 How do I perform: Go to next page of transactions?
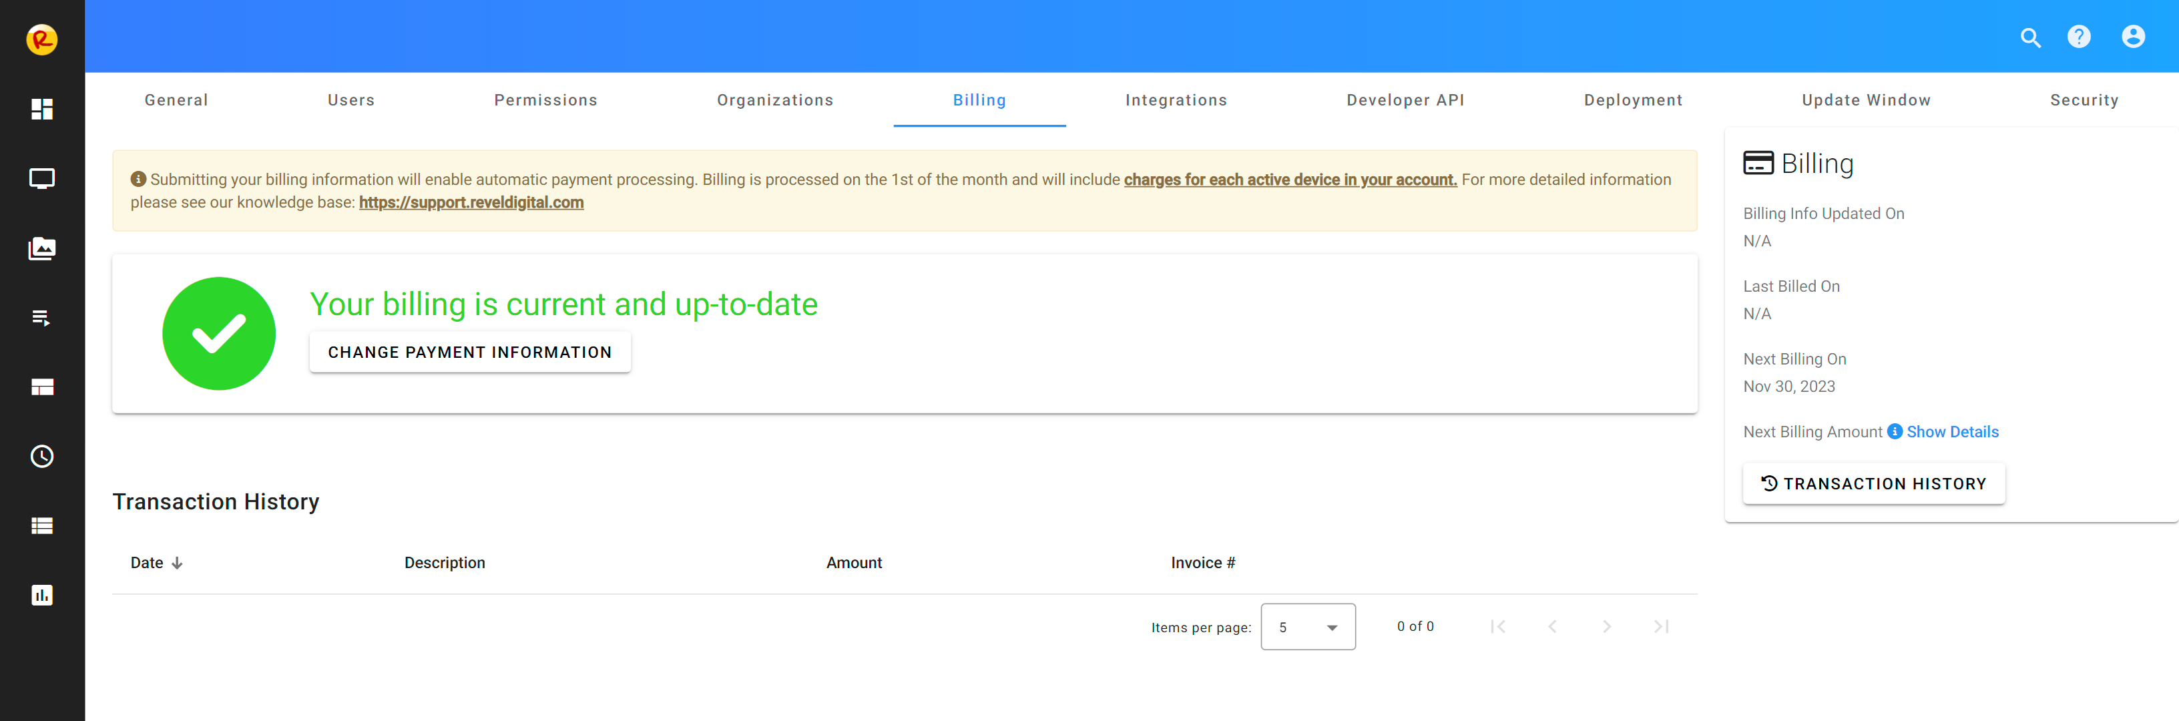[x=1606, y=626]
